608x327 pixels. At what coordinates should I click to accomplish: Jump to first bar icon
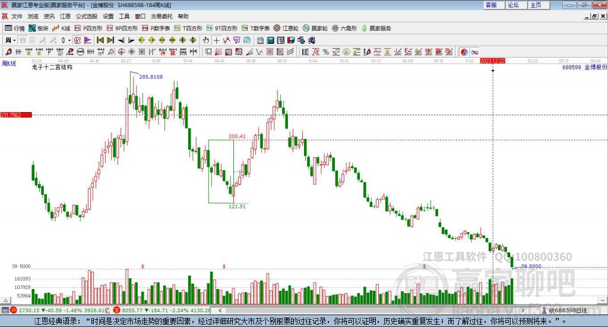100,40
